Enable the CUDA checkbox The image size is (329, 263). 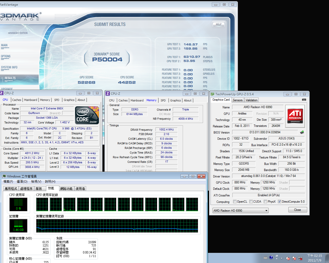point(251,202)
